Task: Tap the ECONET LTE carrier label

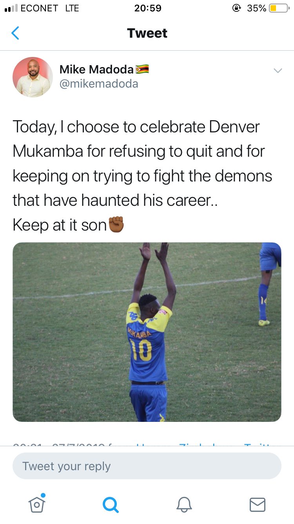Action: 50,8
